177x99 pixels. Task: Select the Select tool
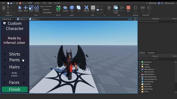[20, 9]
